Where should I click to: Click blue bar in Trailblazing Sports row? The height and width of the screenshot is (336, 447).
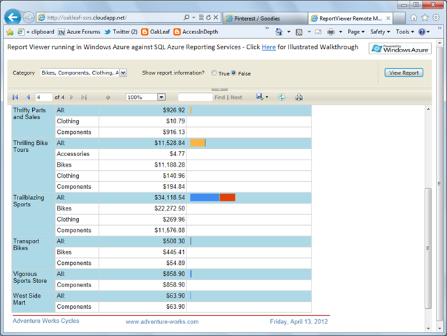205,197
